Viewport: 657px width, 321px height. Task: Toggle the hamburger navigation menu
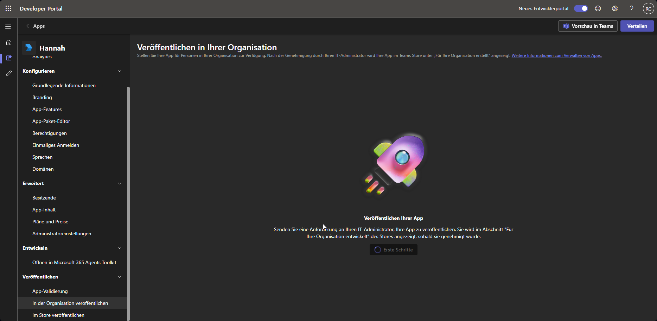coord(8,27)
